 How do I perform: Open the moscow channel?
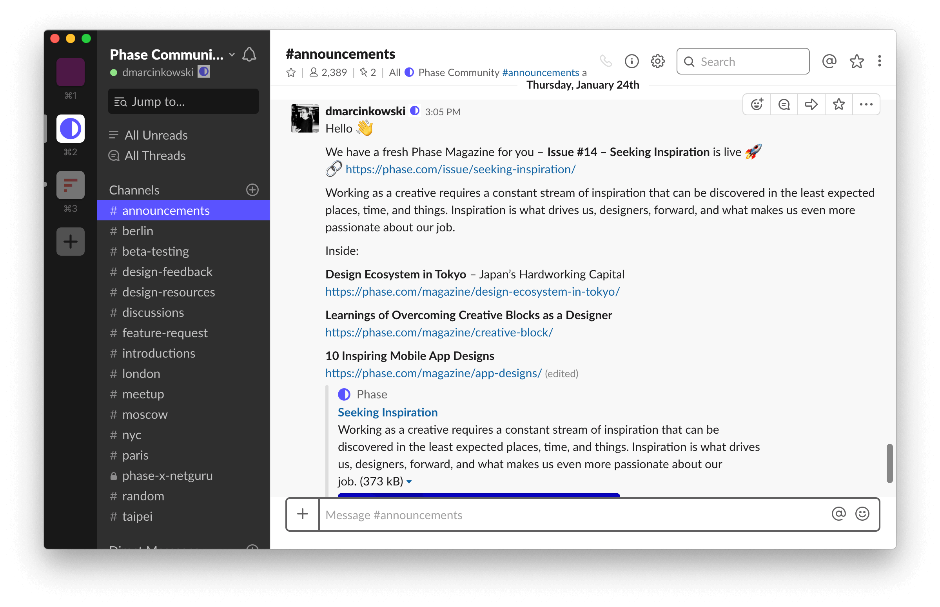point(183,414)
